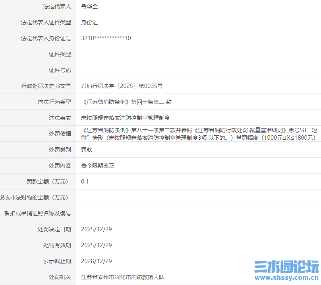Select the publicity deadline 2028/12/29
This screenshot has width=321, height=285.
97,261
